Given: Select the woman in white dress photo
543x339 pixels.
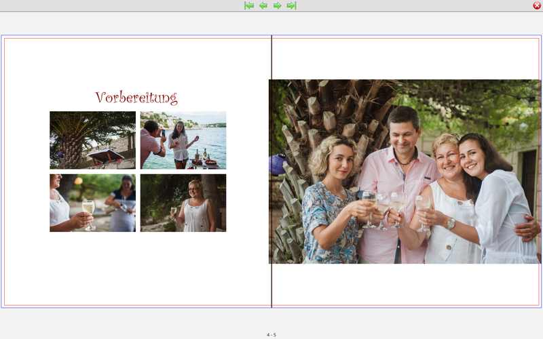Looking at the screenshot, I should (x=183, y=203).
